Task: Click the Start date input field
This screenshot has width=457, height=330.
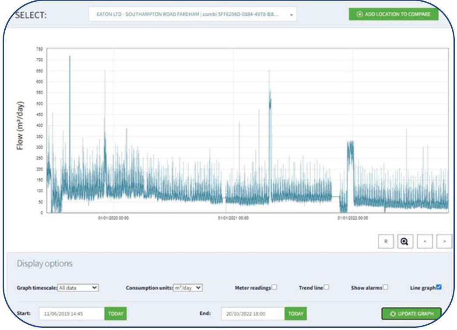Action: [72, 314]
